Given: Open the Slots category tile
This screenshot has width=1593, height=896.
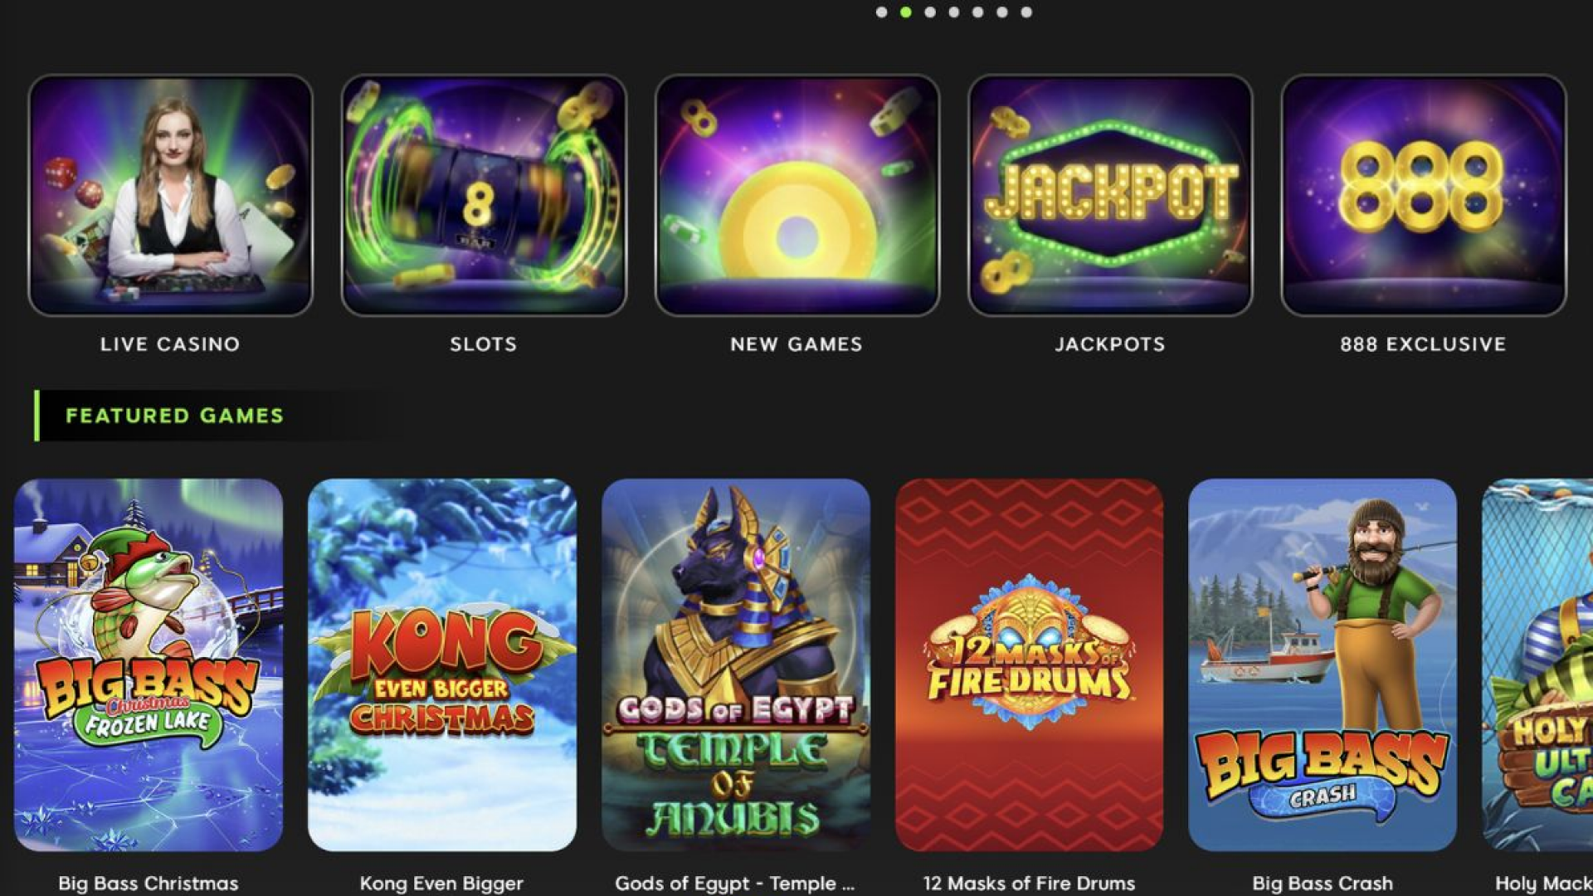Looking at the screenshot, I should click(x=484, y=195).
